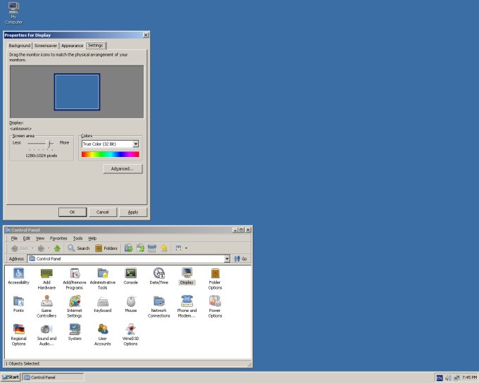The width and height of the screenshot is (479, 383).
Task: Open the Power Options icon
Action: pyautogui.click(x=215, y=307)
